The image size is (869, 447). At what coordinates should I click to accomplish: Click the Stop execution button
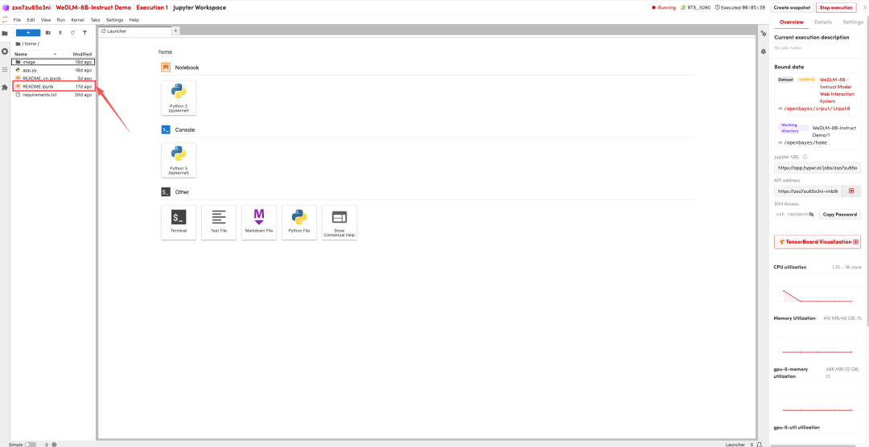coord(837,7)
